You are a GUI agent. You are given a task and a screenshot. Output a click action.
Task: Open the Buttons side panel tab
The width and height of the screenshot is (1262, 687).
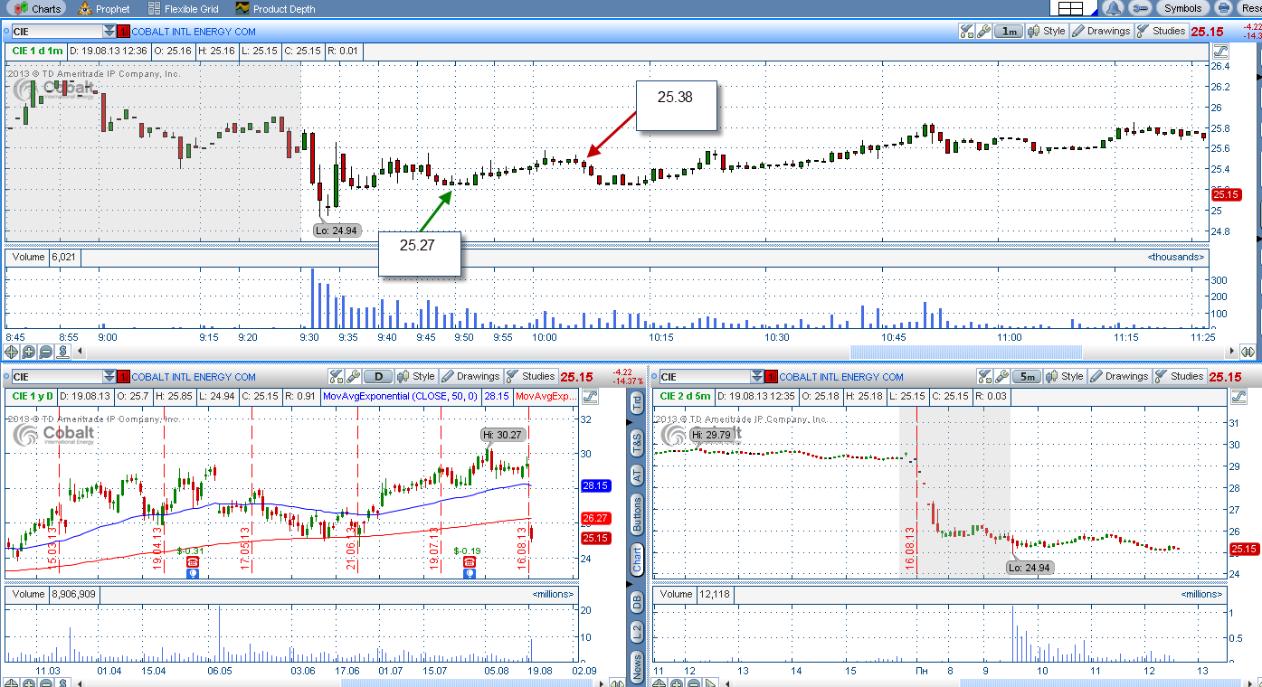click(x=638, y=514)
